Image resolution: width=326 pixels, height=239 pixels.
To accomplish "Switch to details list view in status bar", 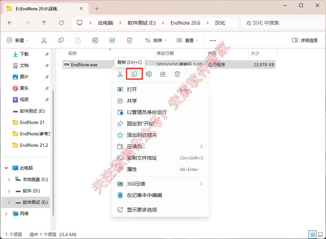I will point(312,235).
